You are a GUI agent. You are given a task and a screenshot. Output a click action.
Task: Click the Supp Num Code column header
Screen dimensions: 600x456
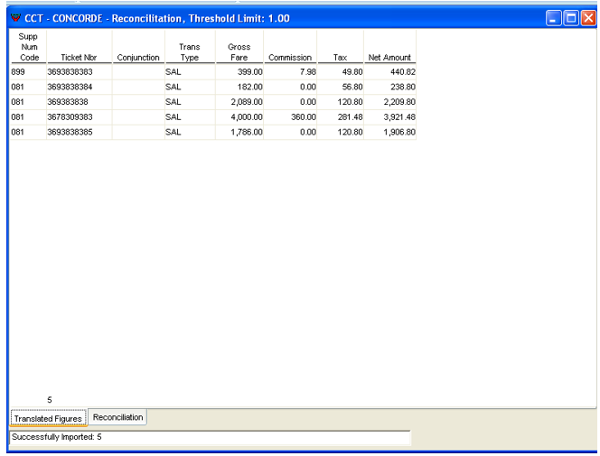[x=29, y=47]
